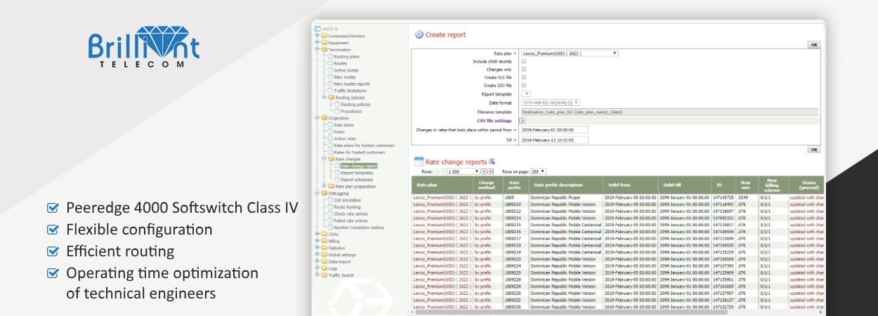Open New routes reports tree item
Screen dimensions: 878x316
(x=351, y=84)
